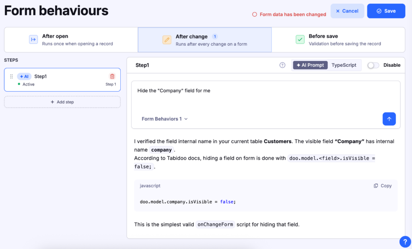Click the bold Customers table name
The image size is (412, 249).
(x=278, y=141)
